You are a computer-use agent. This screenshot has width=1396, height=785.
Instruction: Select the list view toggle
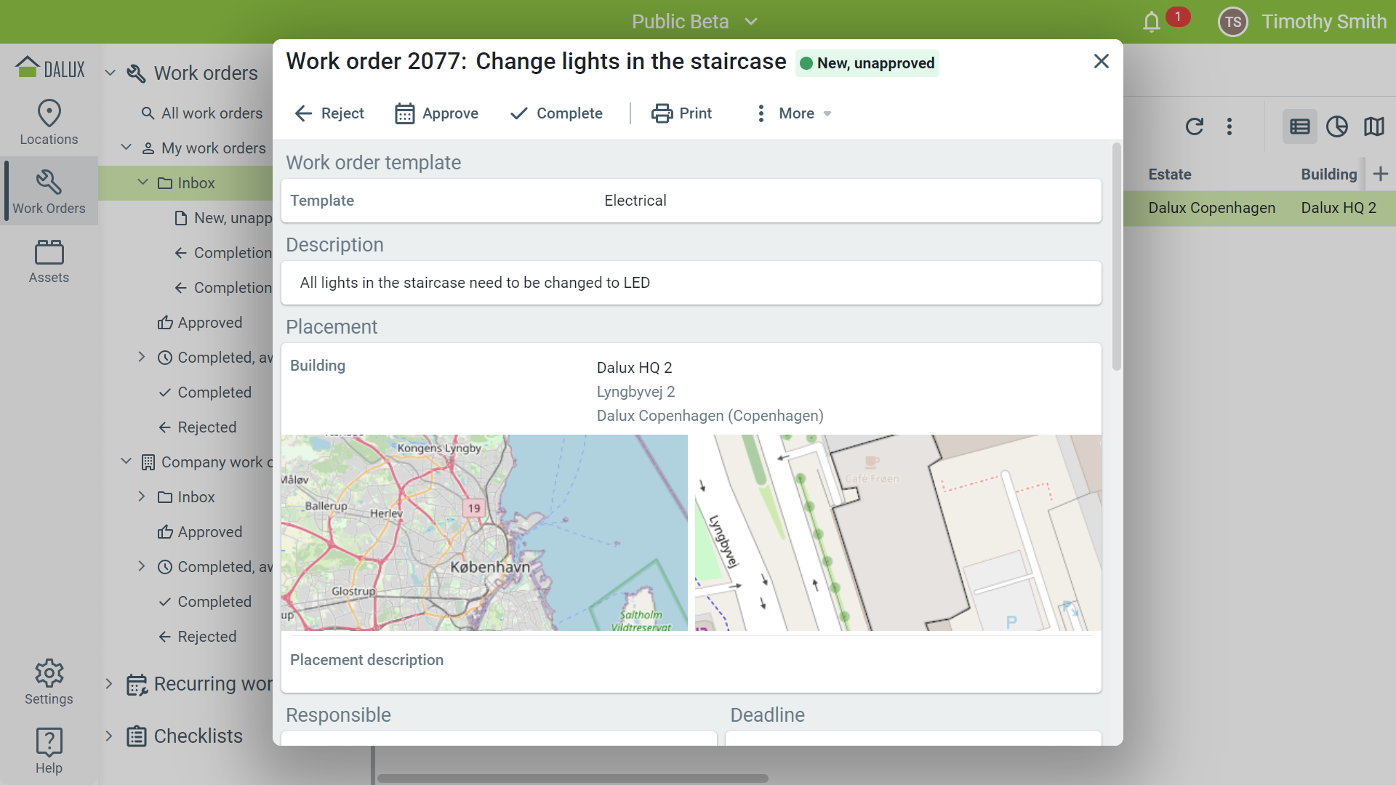click(x=1299, y=126)
